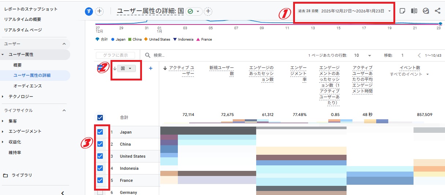Open the 国 dimension dropdown
445x195 pixels.
click(126, 68)
